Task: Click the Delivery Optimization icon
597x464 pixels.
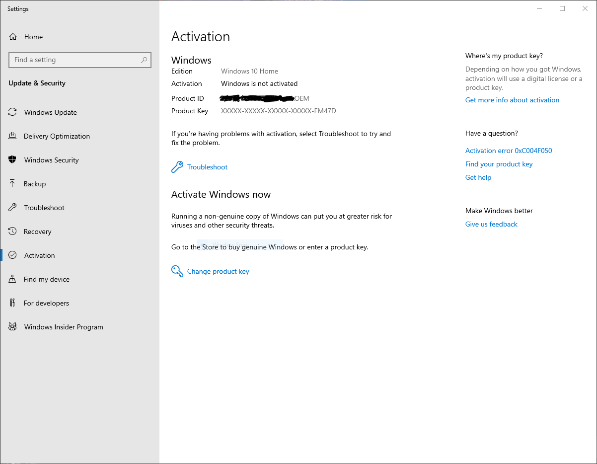Action: point(13,136)
